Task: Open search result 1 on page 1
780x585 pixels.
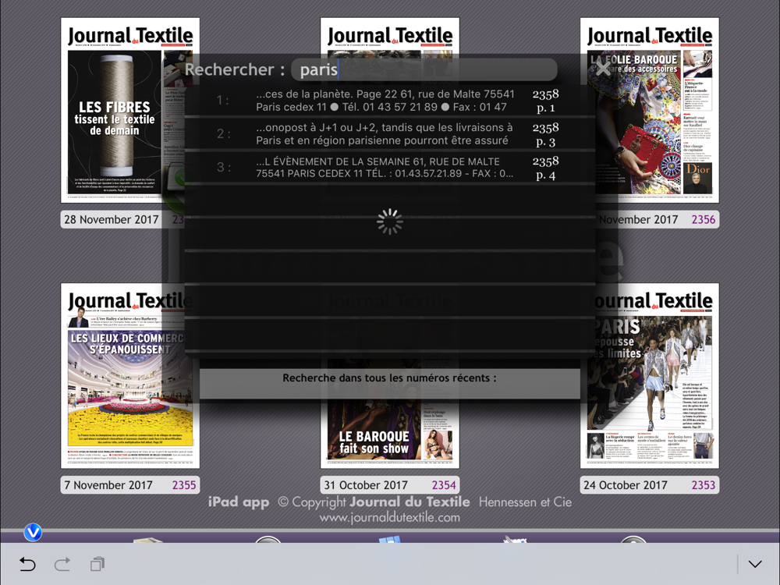Action: (x=390, y=101)
